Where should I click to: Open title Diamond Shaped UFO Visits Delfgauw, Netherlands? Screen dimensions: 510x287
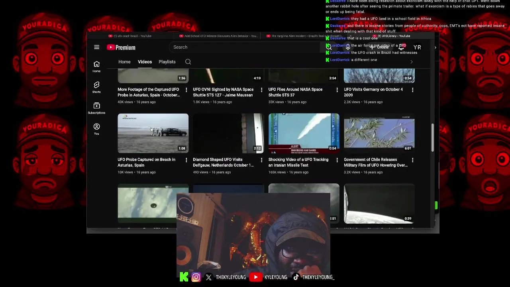click(223, 162)
